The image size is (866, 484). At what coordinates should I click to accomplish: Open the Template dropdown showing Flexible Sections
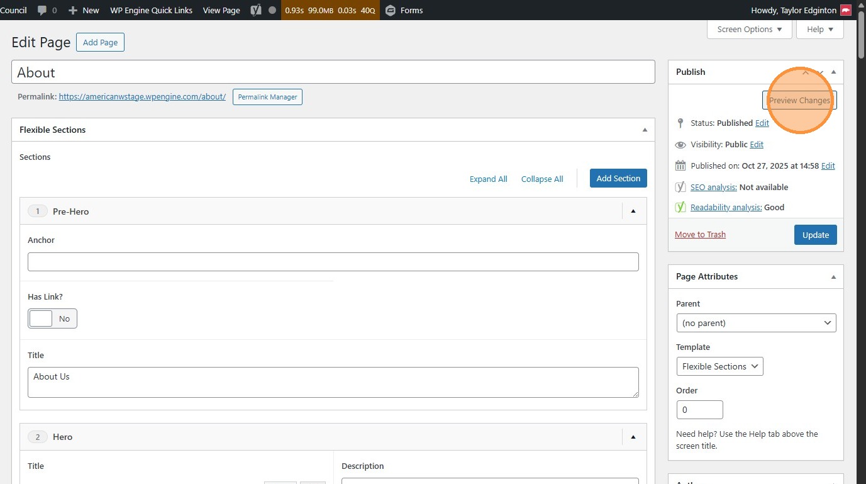[719, 366]
